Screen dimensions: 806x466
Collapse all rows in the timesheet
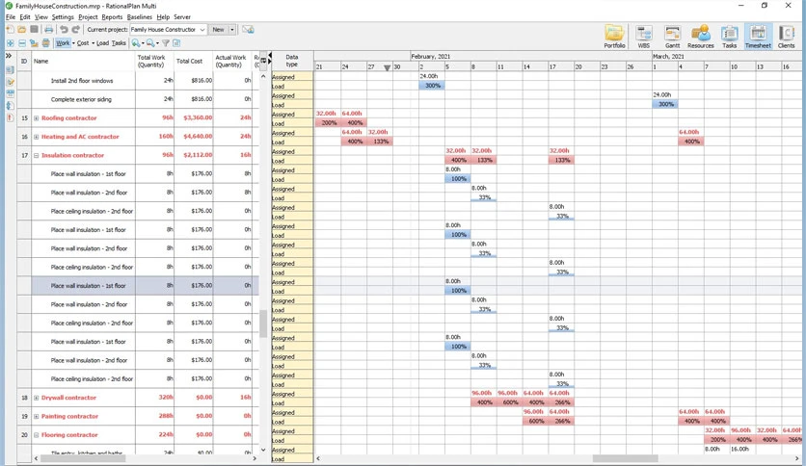(22, 43)
